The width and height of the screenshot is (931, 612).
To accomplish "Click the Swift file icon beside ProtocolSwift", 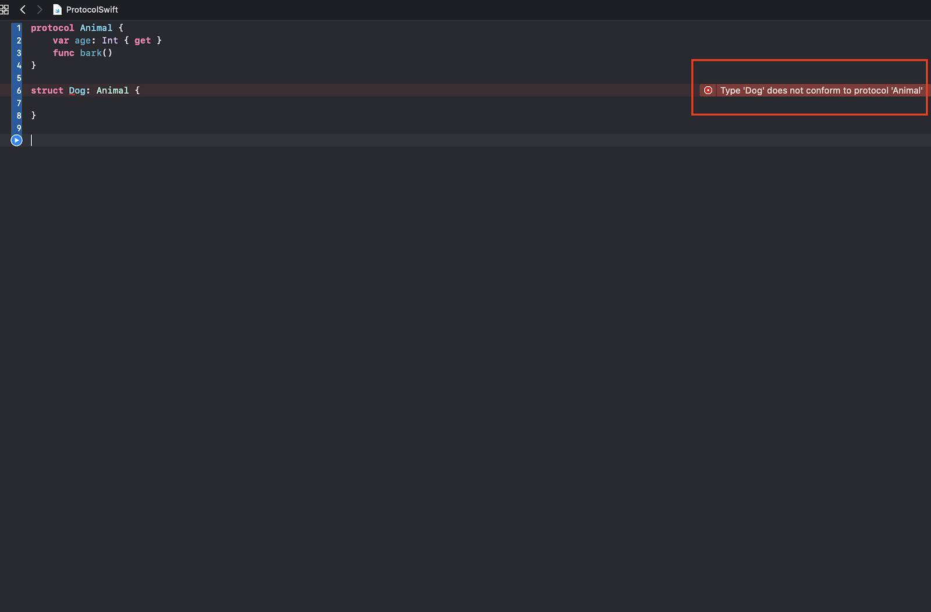I will (57, 9).
